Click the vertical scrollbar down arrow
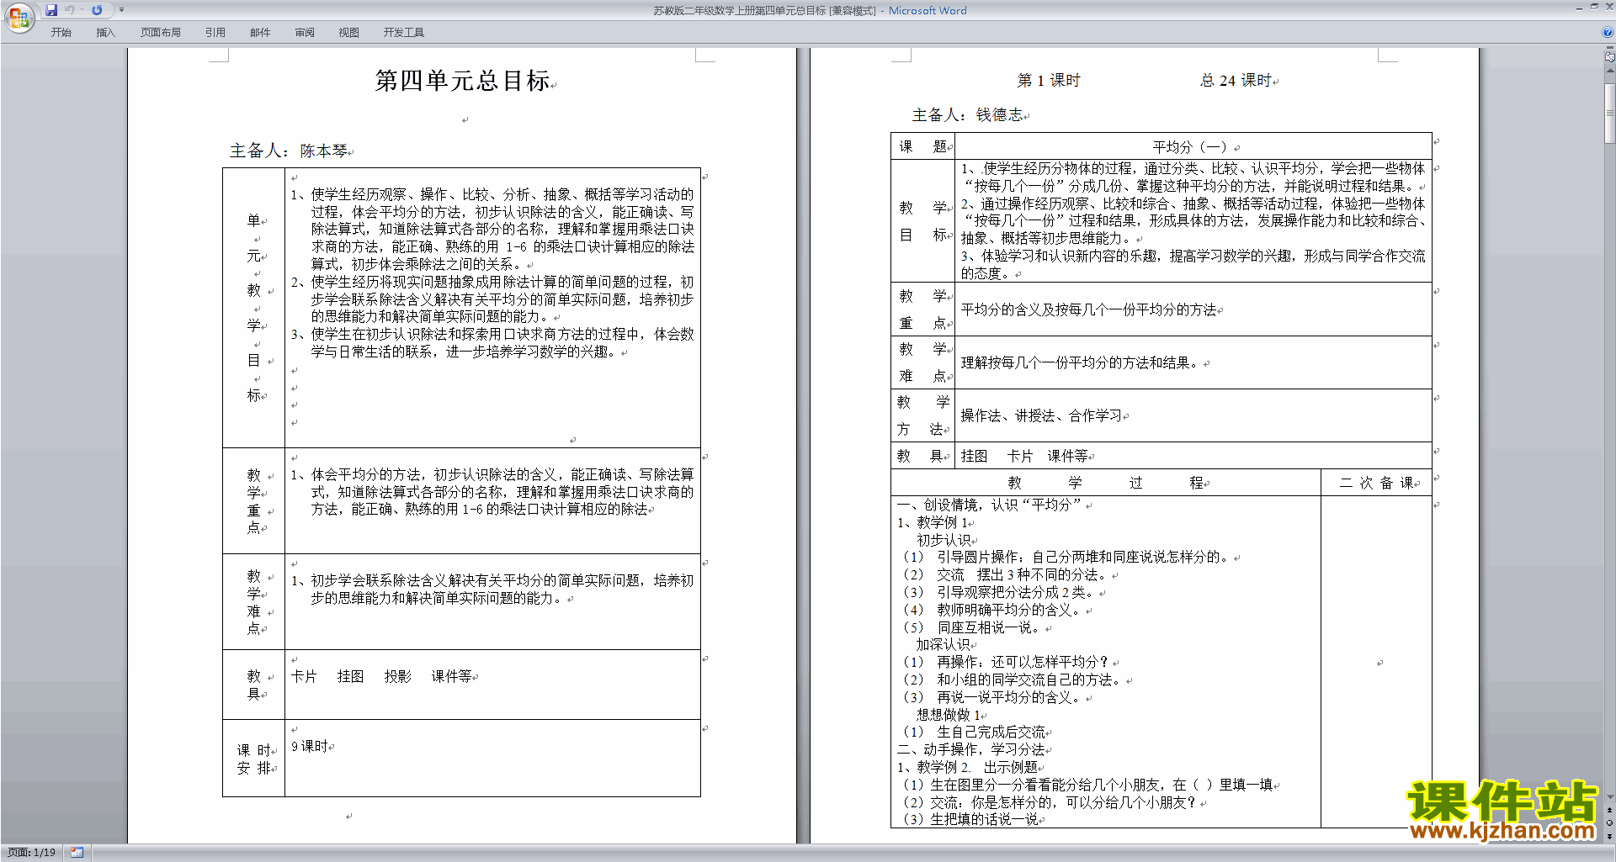Image resolution: width=1616 pixels, height=862 pixels. pos(1610,797)
